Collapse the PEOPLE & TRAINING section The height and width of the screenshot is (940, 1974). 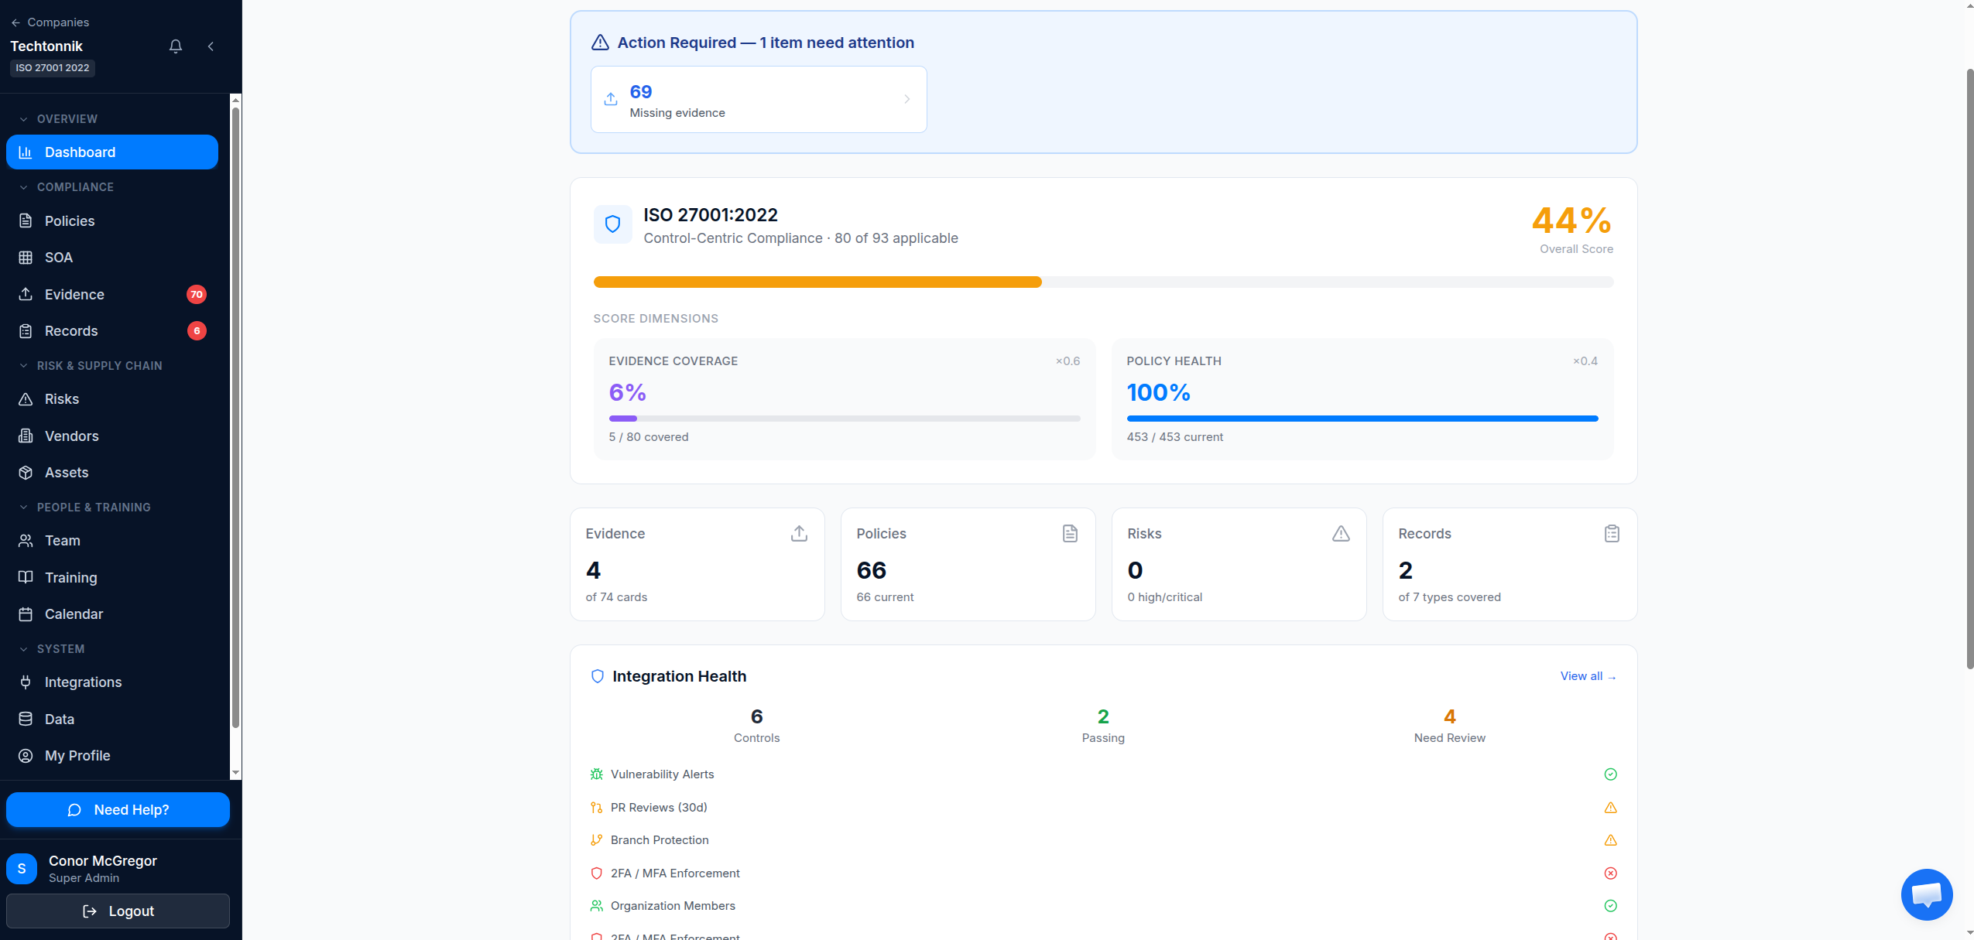pyautogui.click(x=84, y=508)
